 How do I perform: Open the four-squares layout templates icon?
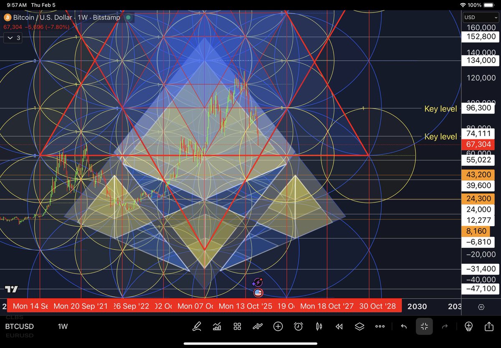237,326
